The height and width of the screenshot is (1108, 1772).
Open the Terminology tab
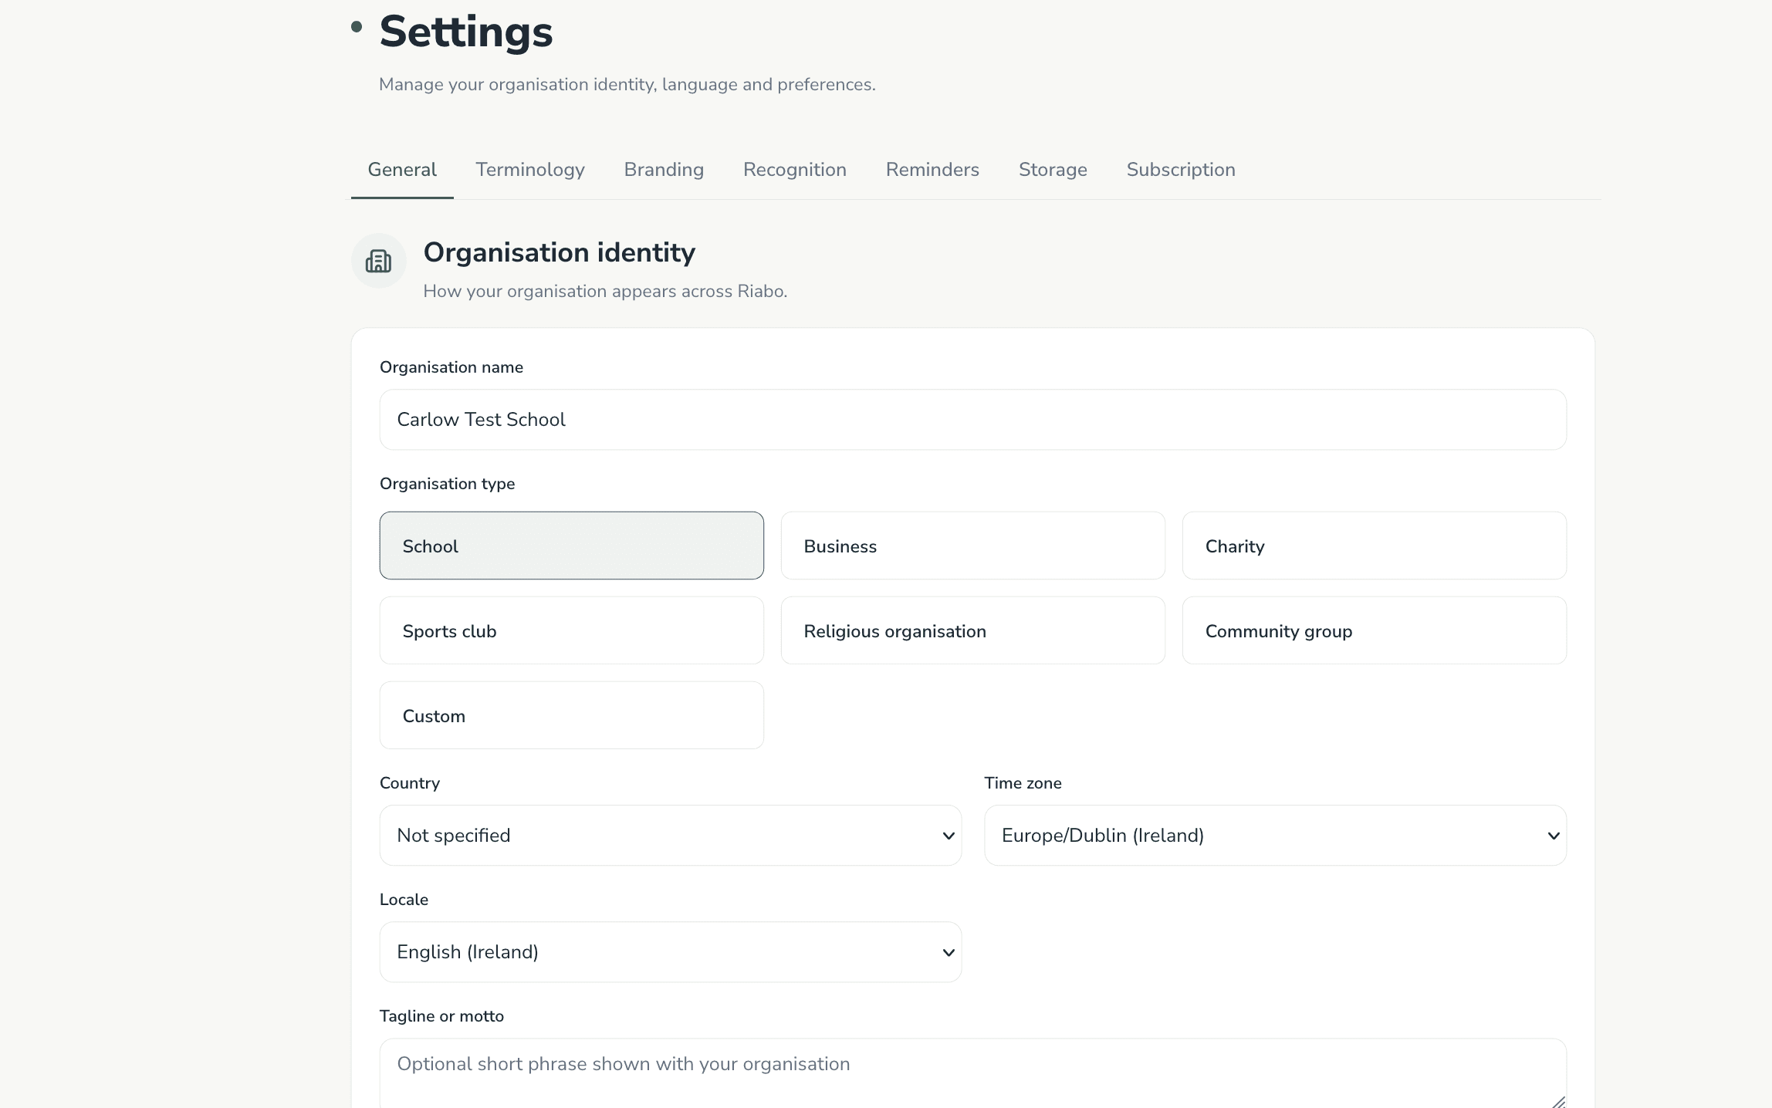click(530, 170)
